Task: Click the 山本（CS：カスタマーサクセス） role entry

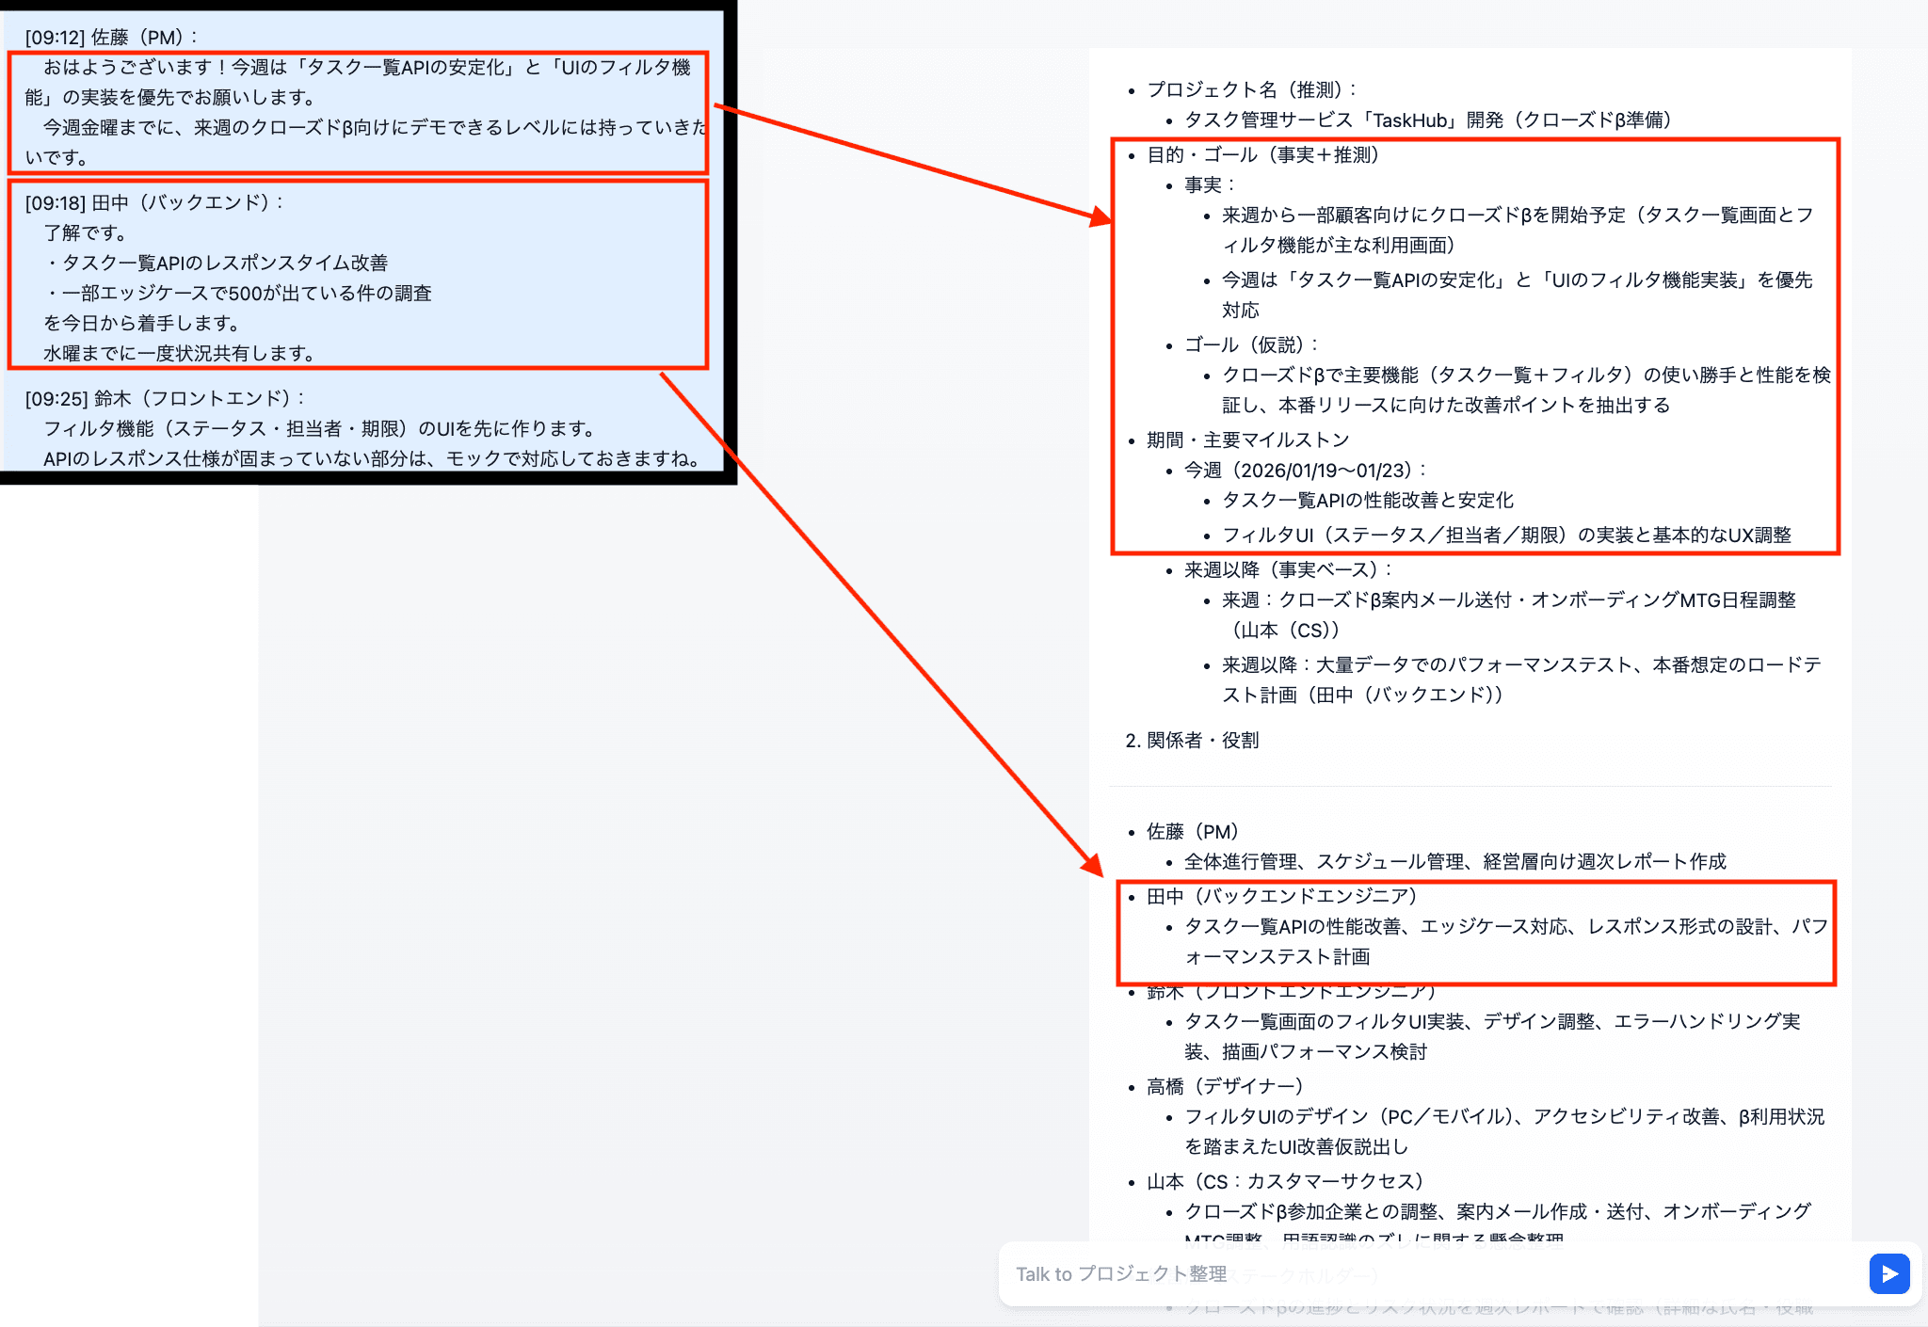Action: tap(1284, 1181)
